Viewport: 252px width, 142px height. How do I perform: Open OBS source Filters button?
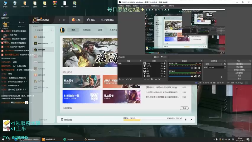[x=163, y=57]
